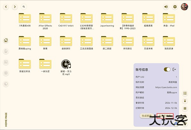
Task: Click the scroll-to-top arrow button
Action: click(x=185, y=101)
